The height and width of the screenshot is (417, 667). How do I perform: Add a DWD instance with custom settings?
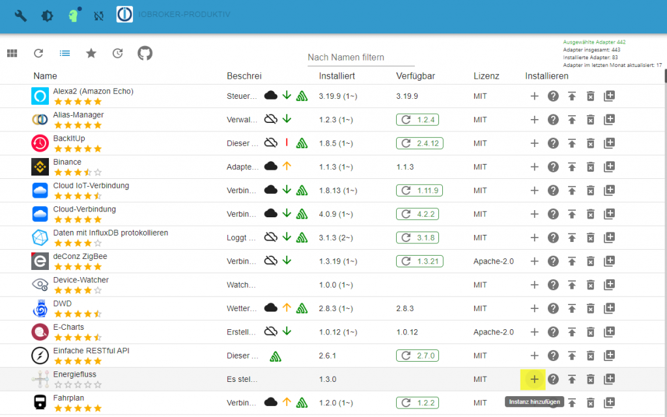click(x=610, y=308)
